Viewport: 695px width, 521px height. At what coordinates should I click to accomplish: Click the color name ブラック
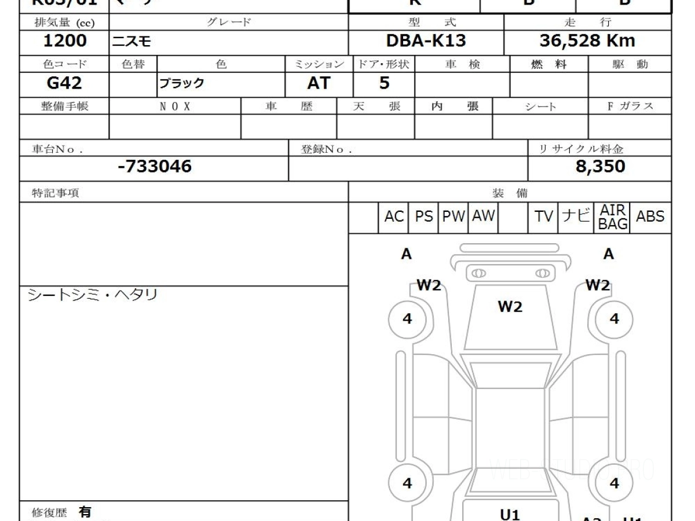(x=182, y=83)
